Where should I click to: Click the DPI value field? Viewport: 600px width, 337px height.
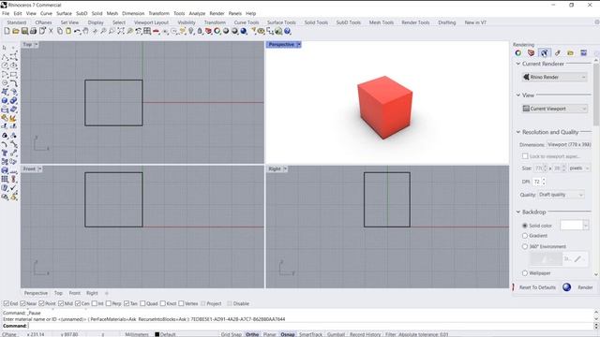[x=537, y=182]
